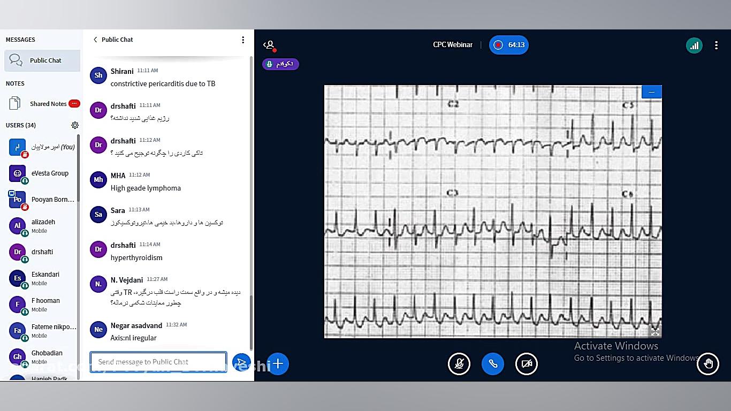This screenshot has height=411, width=731.
Task: Open the manage users gear menu
Action: [x=75, y=125]
